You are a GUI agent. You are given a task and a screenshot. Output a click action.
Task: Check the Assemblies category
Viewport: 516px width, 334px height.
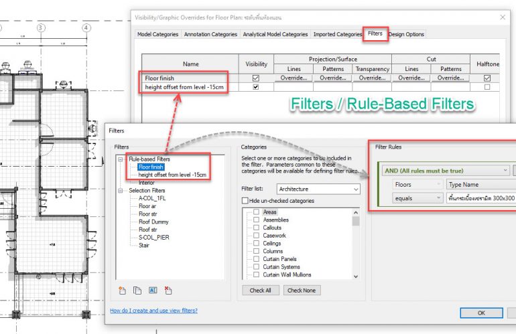point(256,220)
